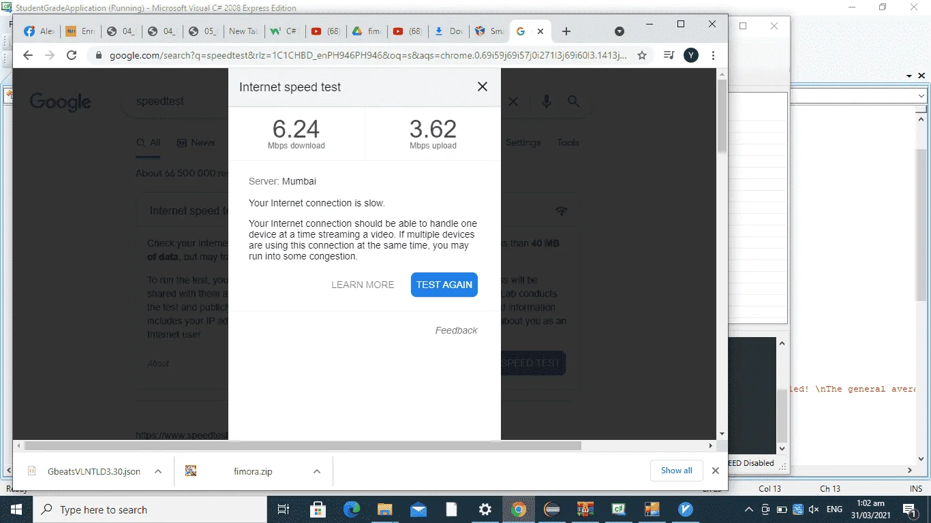Viewport: 931px width, 523px height.
Task: Click the LEARN MORE link
Action: coord(363,285)
